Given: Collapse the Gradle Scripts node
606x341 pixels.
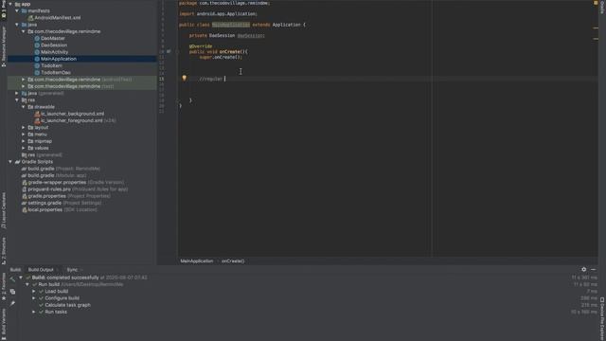Looking at the screenshot, I should tap(10, 162).
